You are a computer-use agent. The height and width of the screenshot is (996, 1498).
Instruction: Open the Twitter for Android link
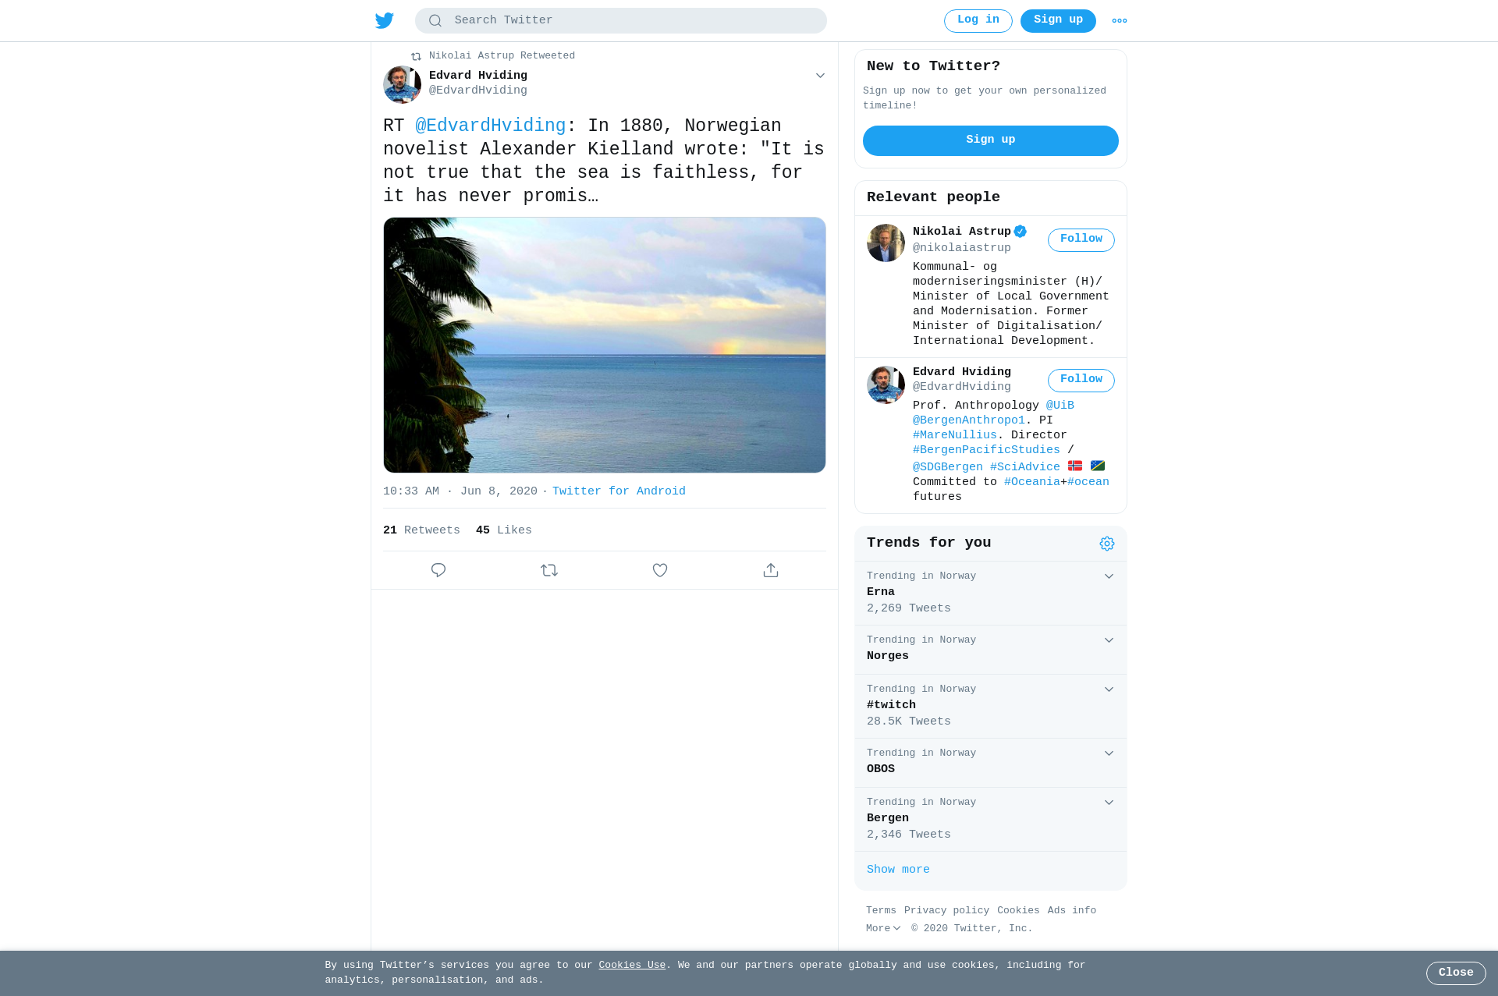[619, 491]
